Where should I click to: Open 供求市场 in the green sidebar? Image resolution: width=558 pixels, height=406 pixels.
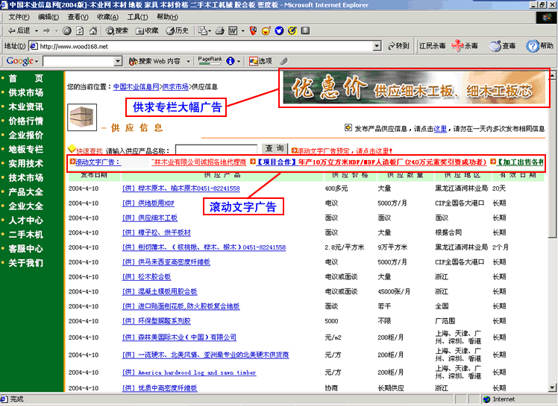tap(26, 92)
